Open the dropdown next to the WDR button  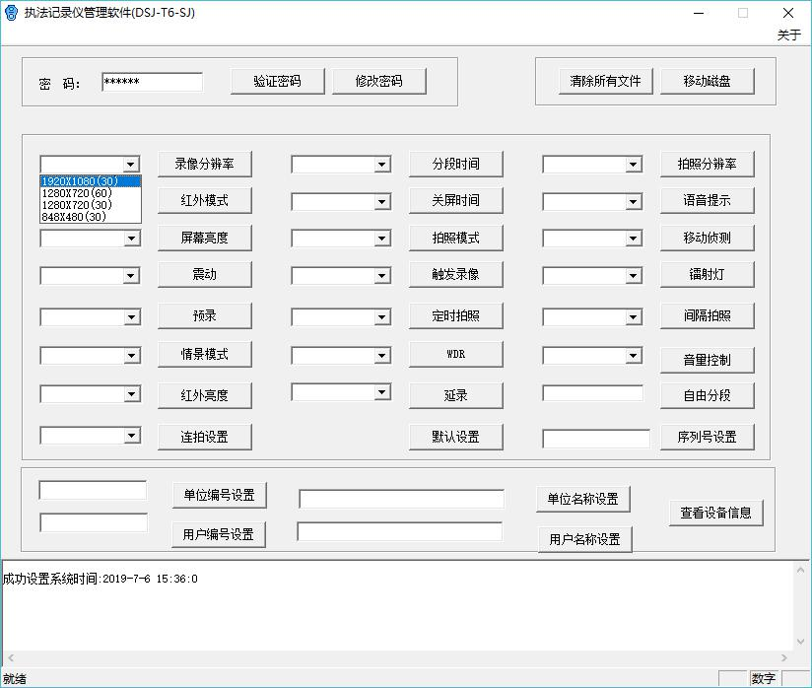(x=382, y=356)
